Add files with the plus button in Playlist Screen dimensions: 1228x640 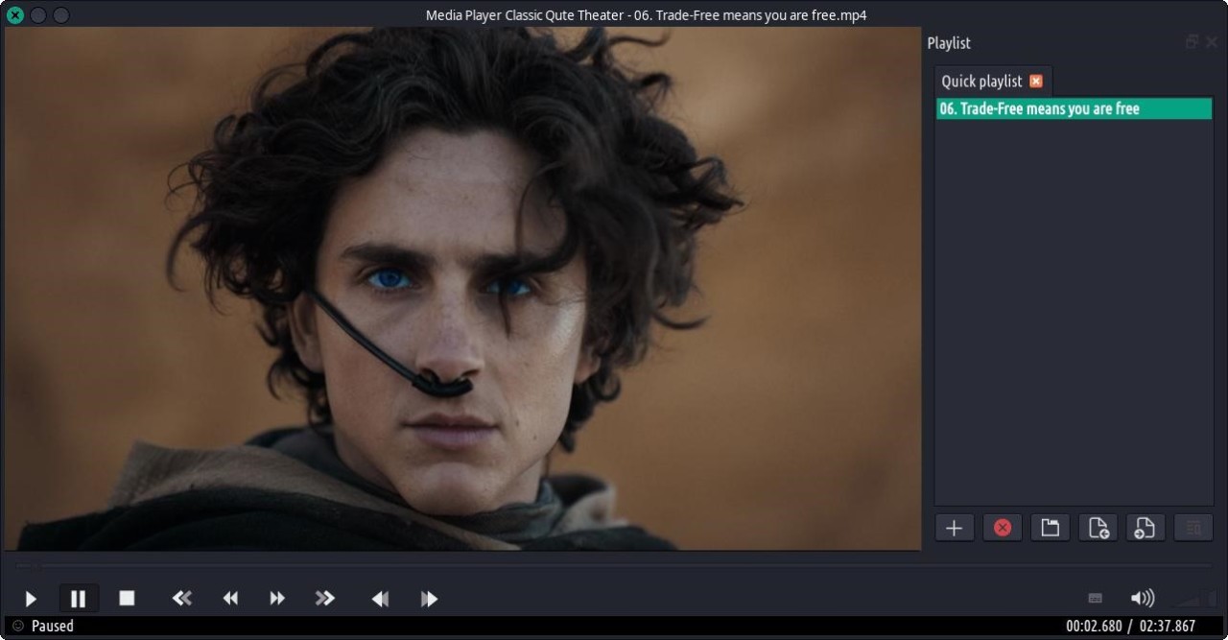(x=955, y=528)
